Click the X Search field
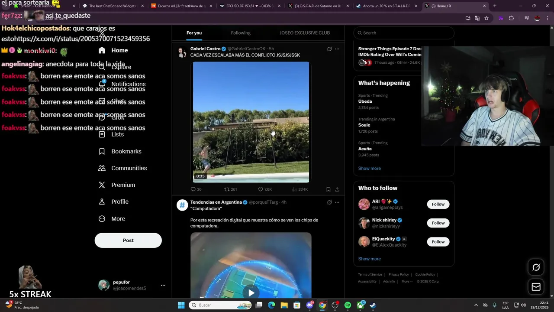 pyautogui.click(x=404, y=33)
